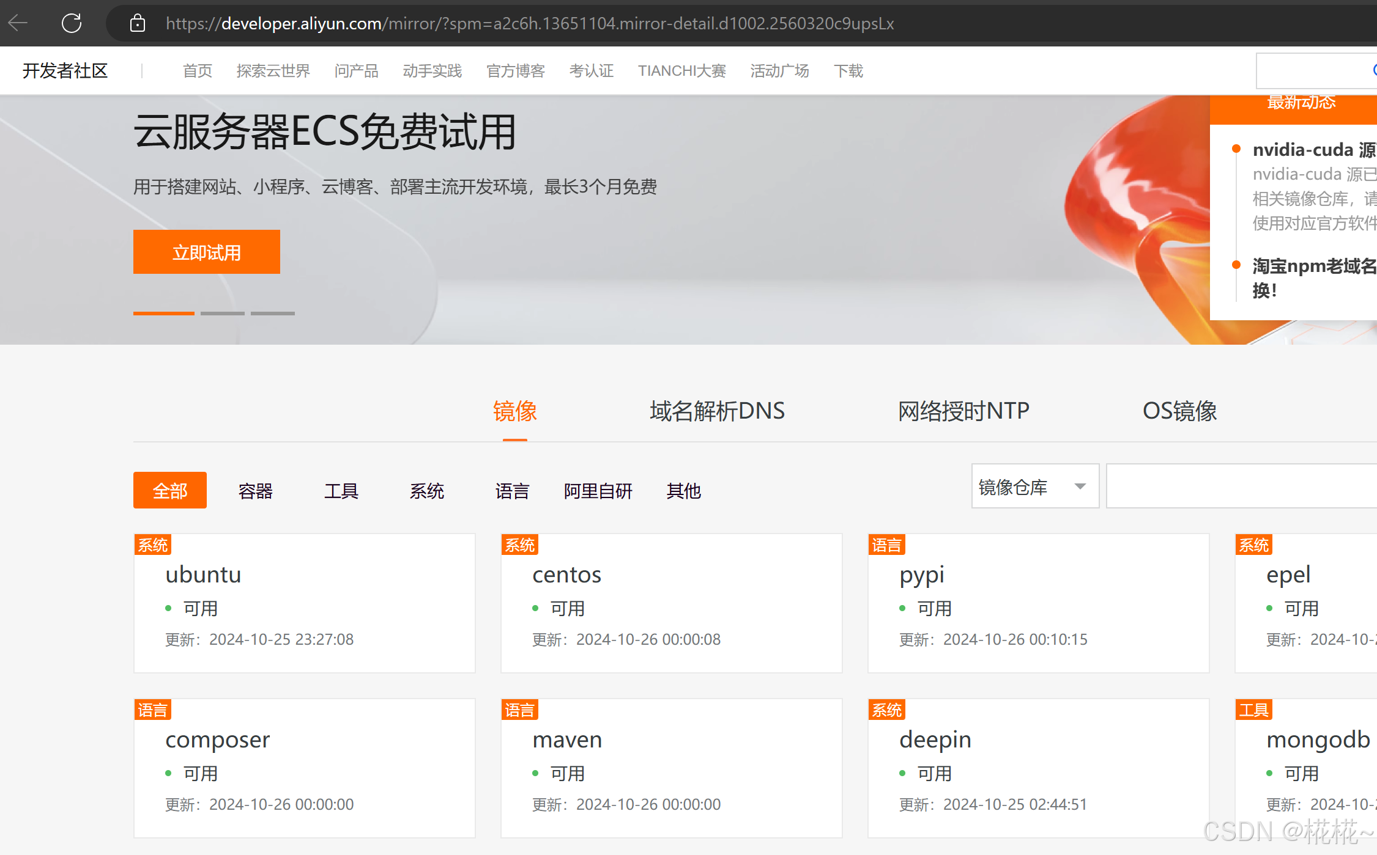Open the pypi mirror card
Viewport: 1377px width, 855px height.
(x=921, y=574)
